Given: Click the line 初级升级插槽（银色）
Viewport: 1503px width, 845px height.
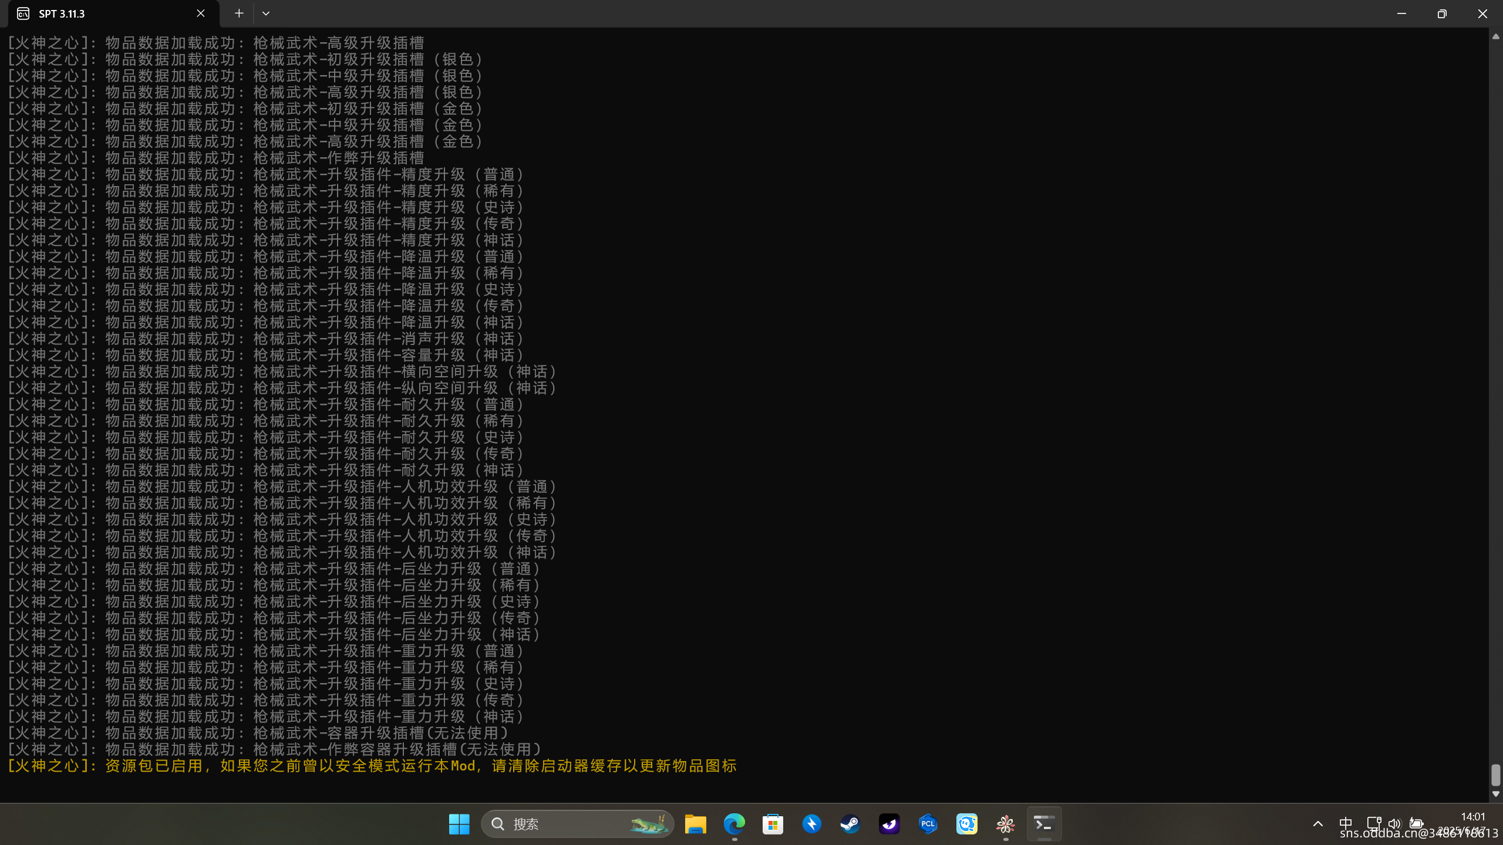Looking at the screenshot, I should click(245, 59).
